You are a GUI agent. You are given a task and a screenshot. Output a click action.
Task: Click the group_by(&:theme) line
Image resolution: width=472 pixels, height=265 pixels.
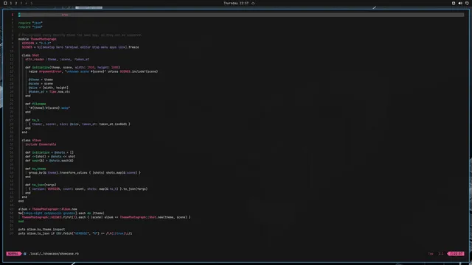[x=85, y=173]
